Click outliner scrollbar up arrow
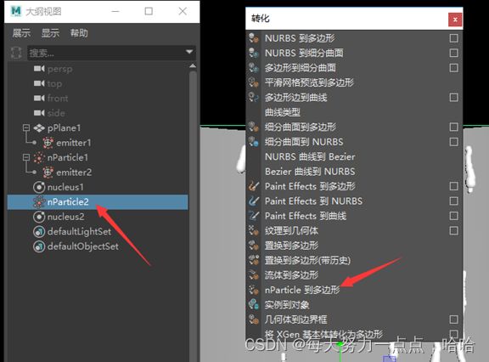489x362 pixels. click(193, 65)
